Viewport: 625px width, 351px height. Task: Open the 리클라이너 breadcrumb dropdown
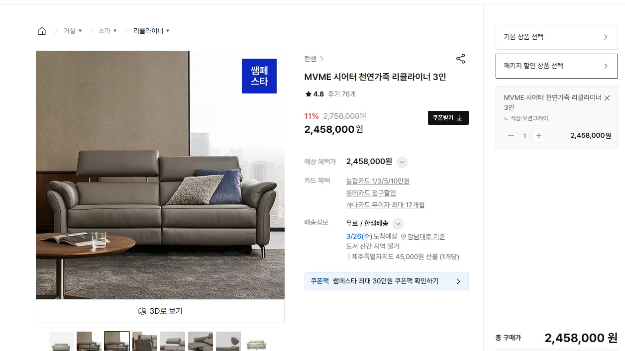(151, 31)
